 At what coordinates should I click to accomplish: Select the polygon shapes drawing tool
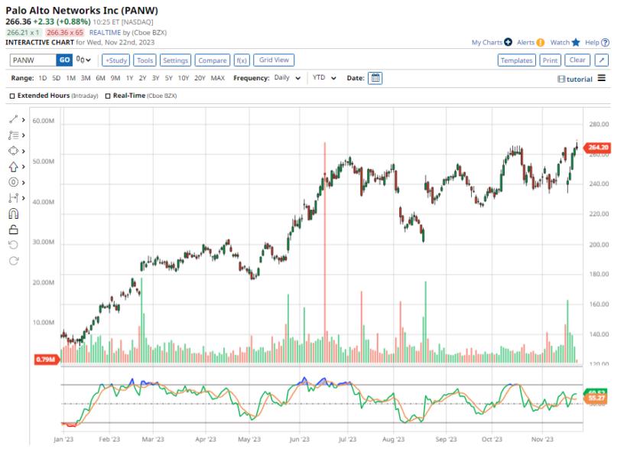click(x=14, y=151)
